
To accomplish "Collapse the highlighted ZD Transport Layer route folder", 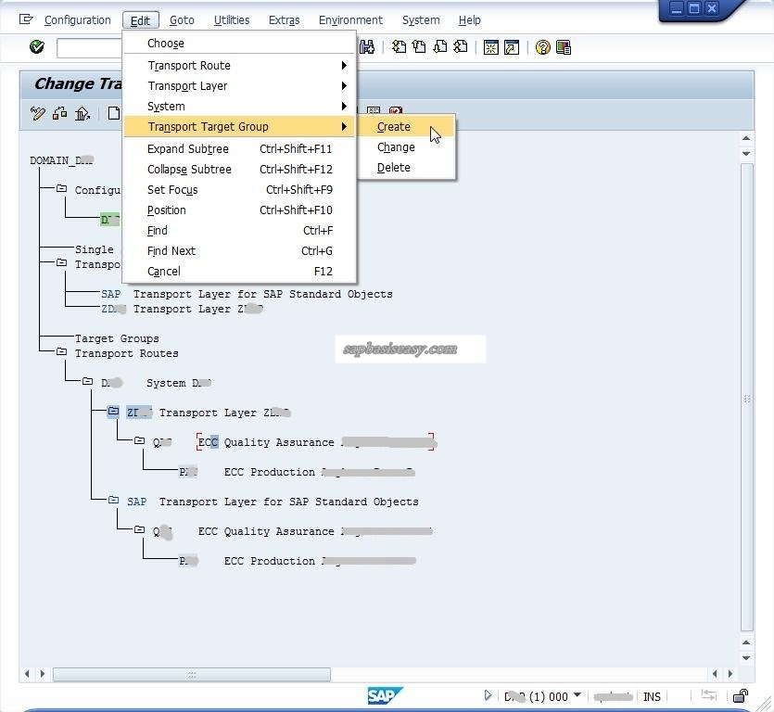I will coord(113,411).
